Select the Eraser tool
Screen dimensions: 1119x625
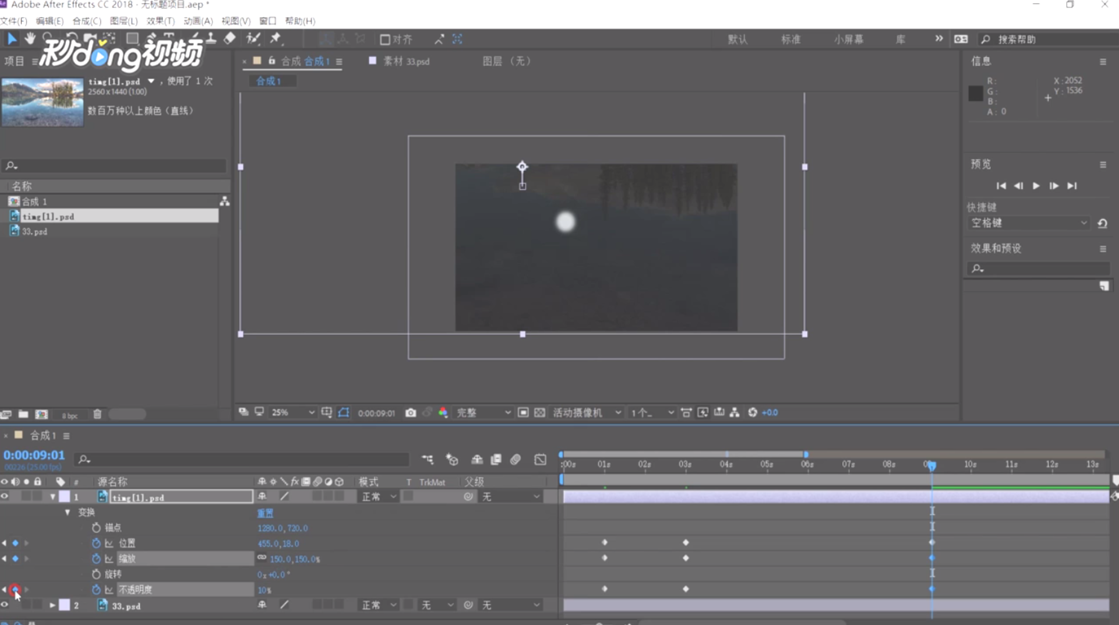[x=230, y=39]
